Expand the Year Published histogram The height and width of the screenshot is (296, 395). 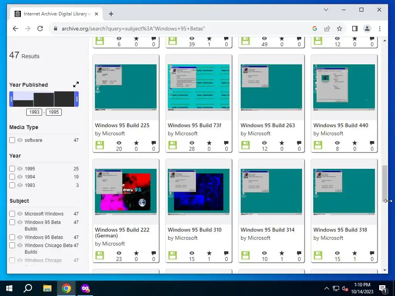pos(76,84)
